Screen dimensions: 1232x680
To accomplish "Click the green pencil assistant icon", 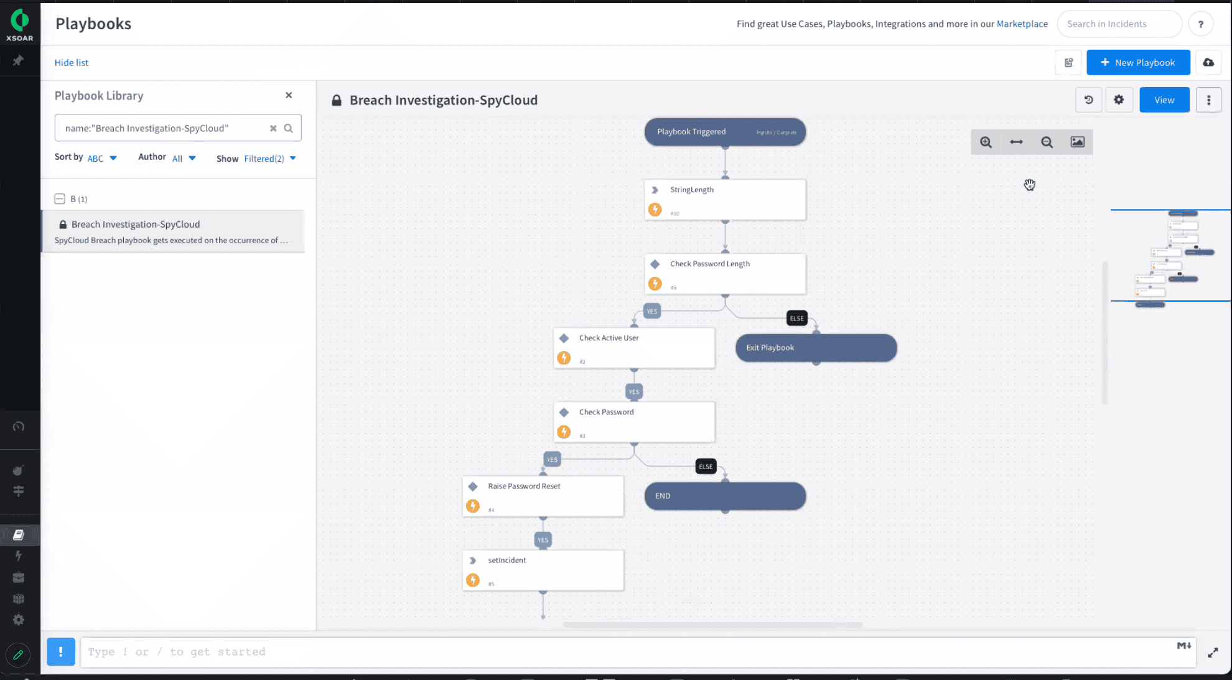I will [18, 655].
